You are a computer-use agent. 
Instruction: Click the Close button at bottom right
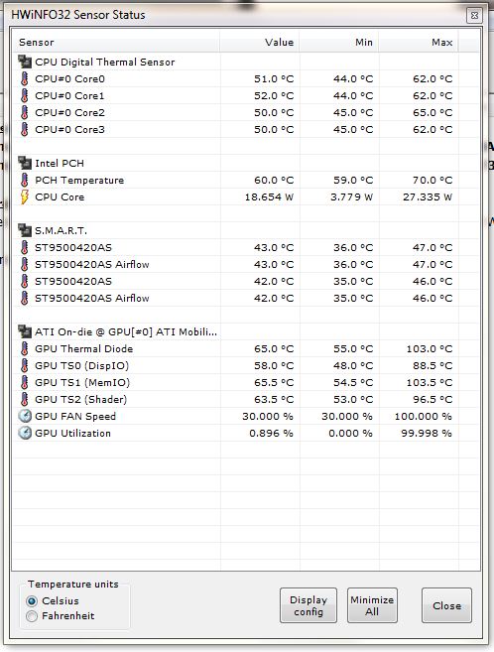pyautogui.click(x=446, y=605)
